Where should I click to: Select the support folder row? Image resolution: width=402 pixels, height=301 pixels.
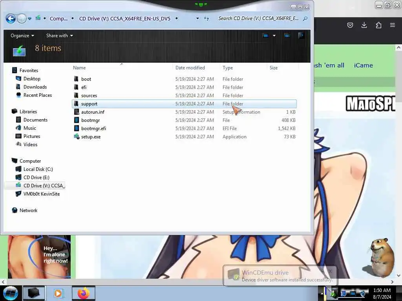pos(185,103)
